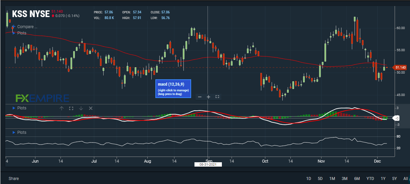This screenshot has width=410, height=184.
Task: Click the 08-31-2021 crosshair date label
Action: click(208, 164)
